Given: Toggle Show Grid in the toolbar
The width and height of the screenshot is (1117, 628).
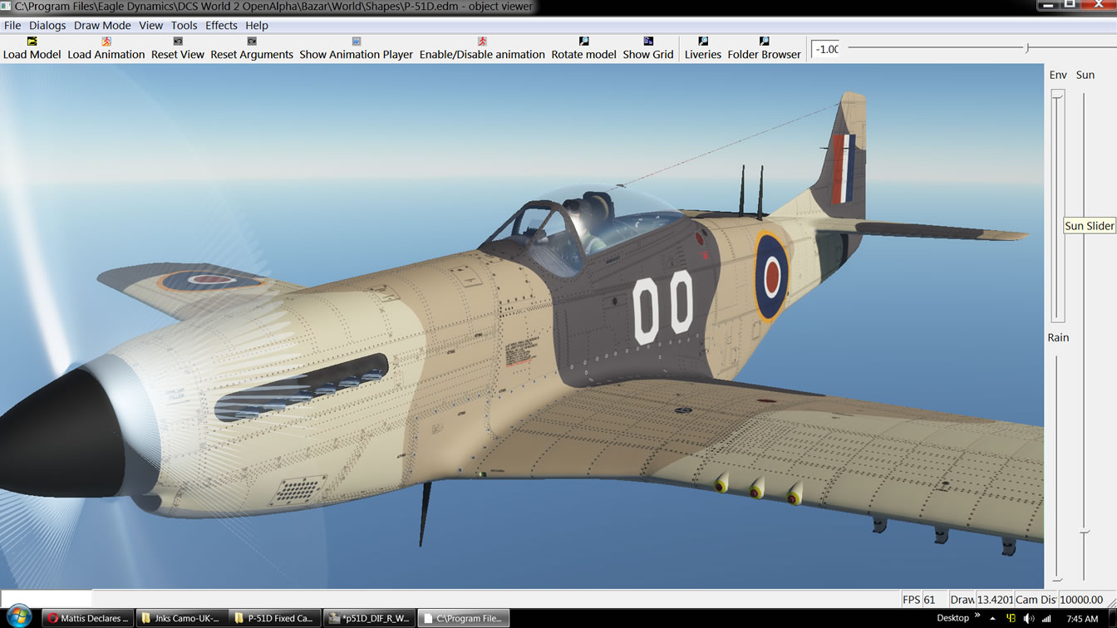Looking at the screenshot, I should (x=648, y=42).
